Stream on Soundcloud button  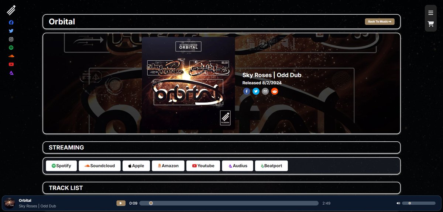point(100,166)
